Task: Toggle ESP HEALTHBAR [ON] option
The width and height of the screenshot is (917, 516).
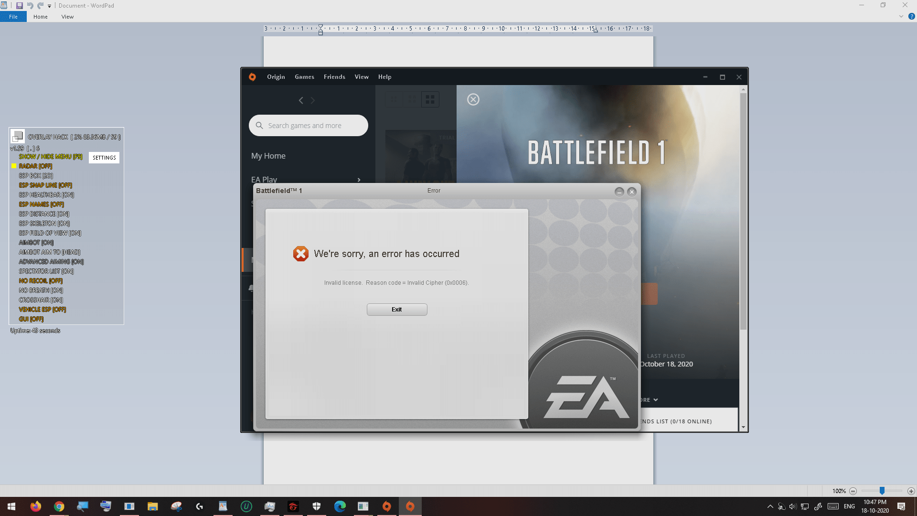Action: coord(46,195)
